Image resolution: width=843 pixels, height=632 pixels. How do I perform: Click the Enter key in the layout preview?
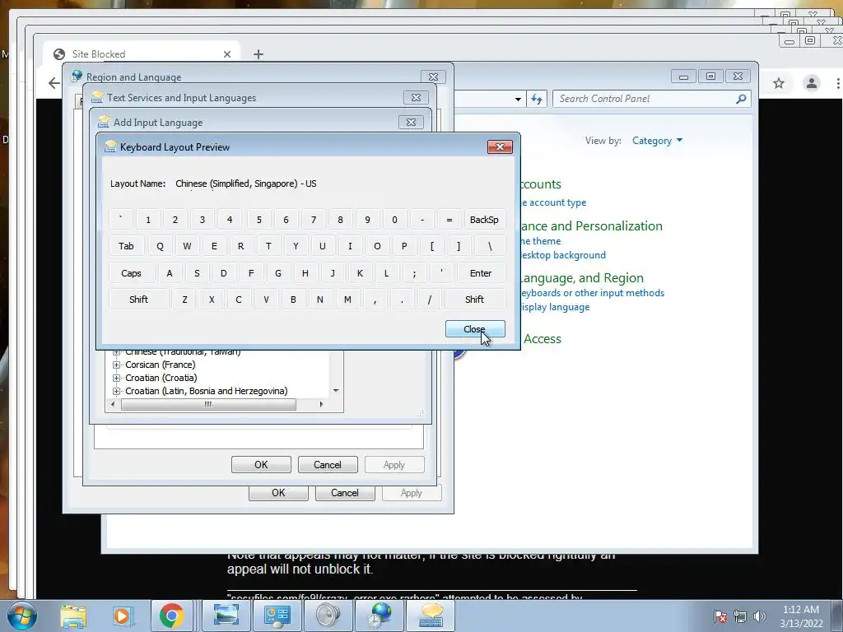click(x=481, y=273)
